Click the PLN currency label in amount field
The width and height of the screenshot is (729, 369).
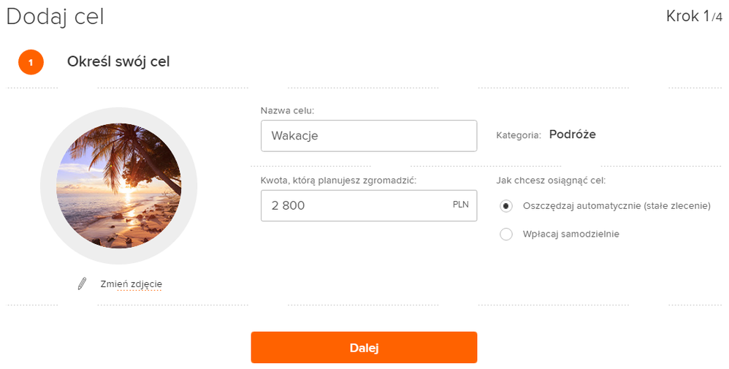point(460,205)
